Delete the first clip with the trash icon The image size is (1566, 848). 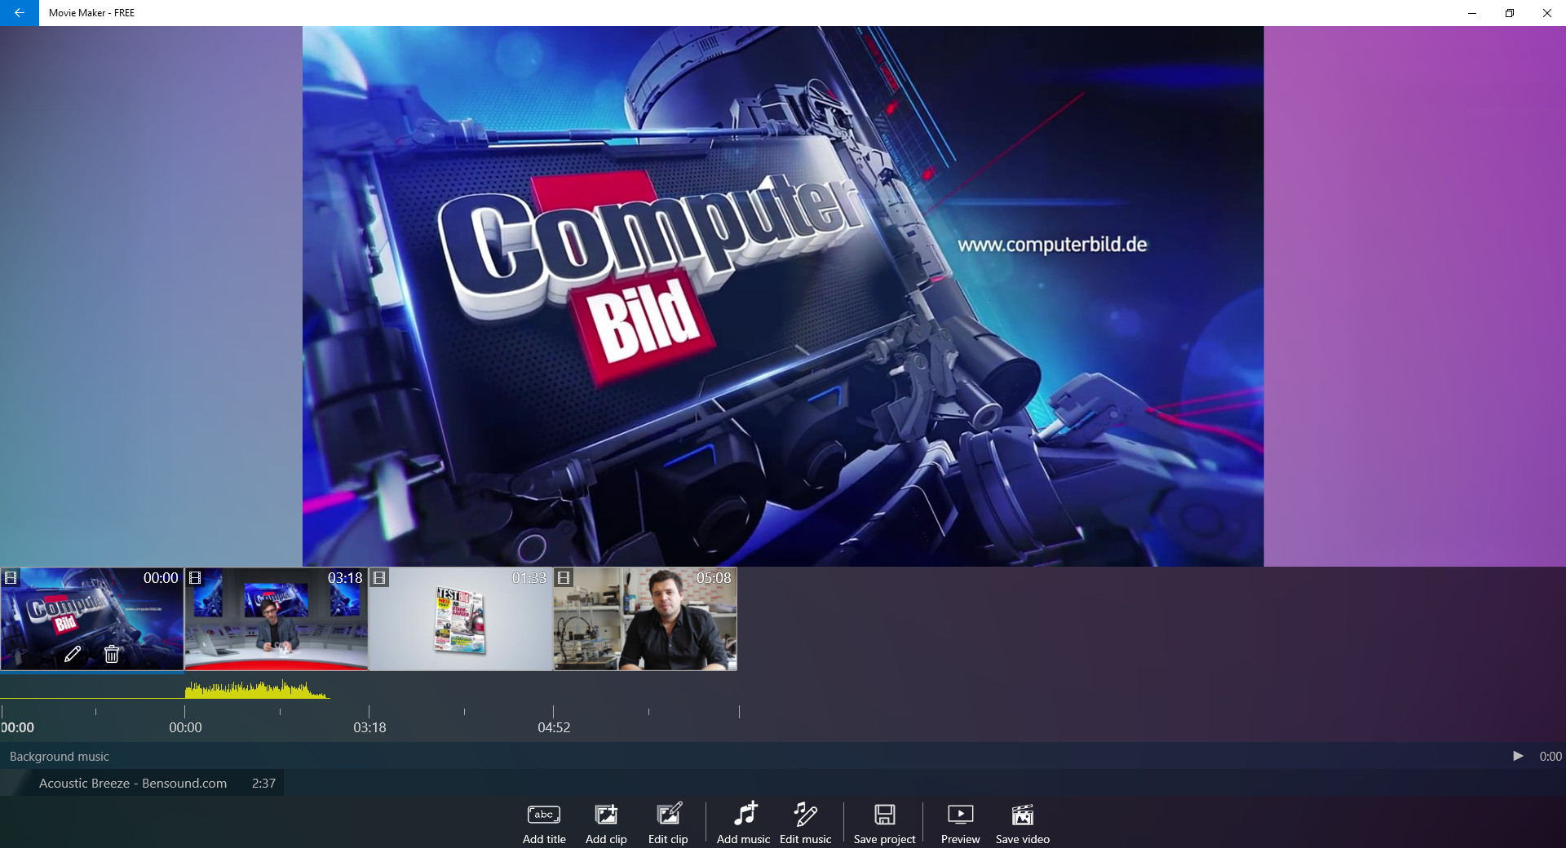(111, 656)
